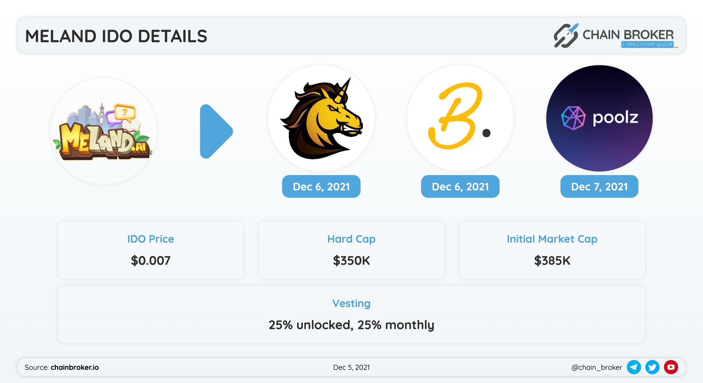Open the YouTube icon in footer
Screen dimensions: 703x383
pyautogui.click(x=671, y=367)
